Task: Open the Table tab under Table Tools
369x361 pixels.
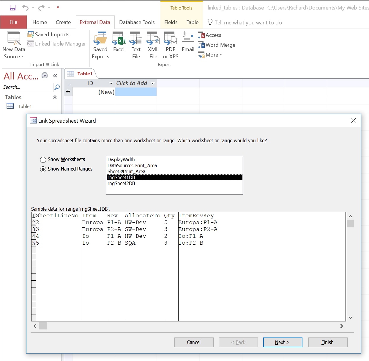Action: pos(193,22)
